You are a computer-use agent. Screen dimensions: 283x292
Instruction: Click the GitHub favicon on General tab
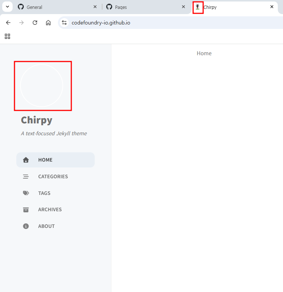21,7
